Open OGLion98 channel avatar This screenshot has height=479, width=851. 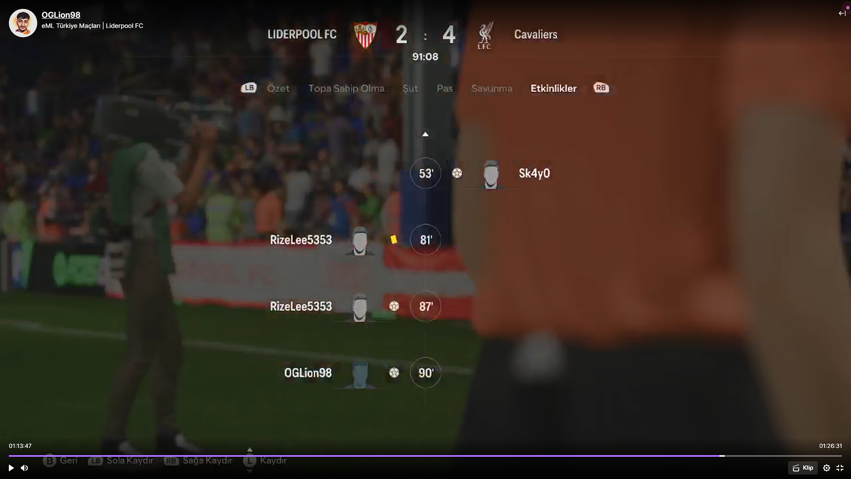click(23, 23)
